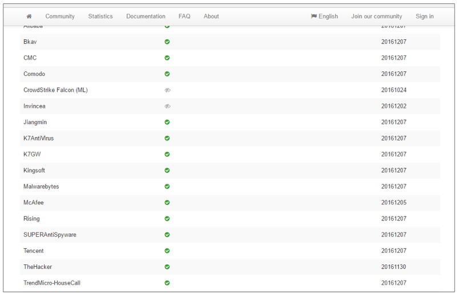The width and height of the screenshot is (457, 298).
Task: Select the Tencent antivirus name
Action: [34, 251]
